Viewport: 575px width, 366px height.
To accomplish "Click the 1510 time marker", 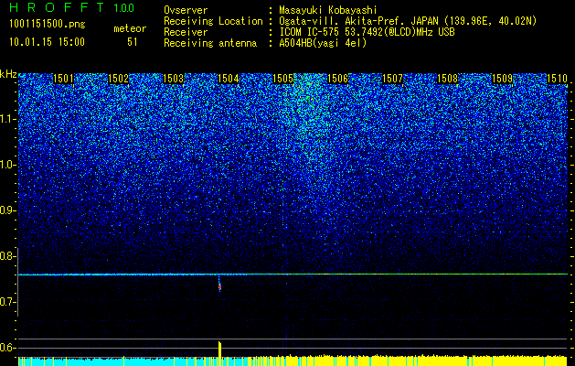I will (x=558, y=79).
